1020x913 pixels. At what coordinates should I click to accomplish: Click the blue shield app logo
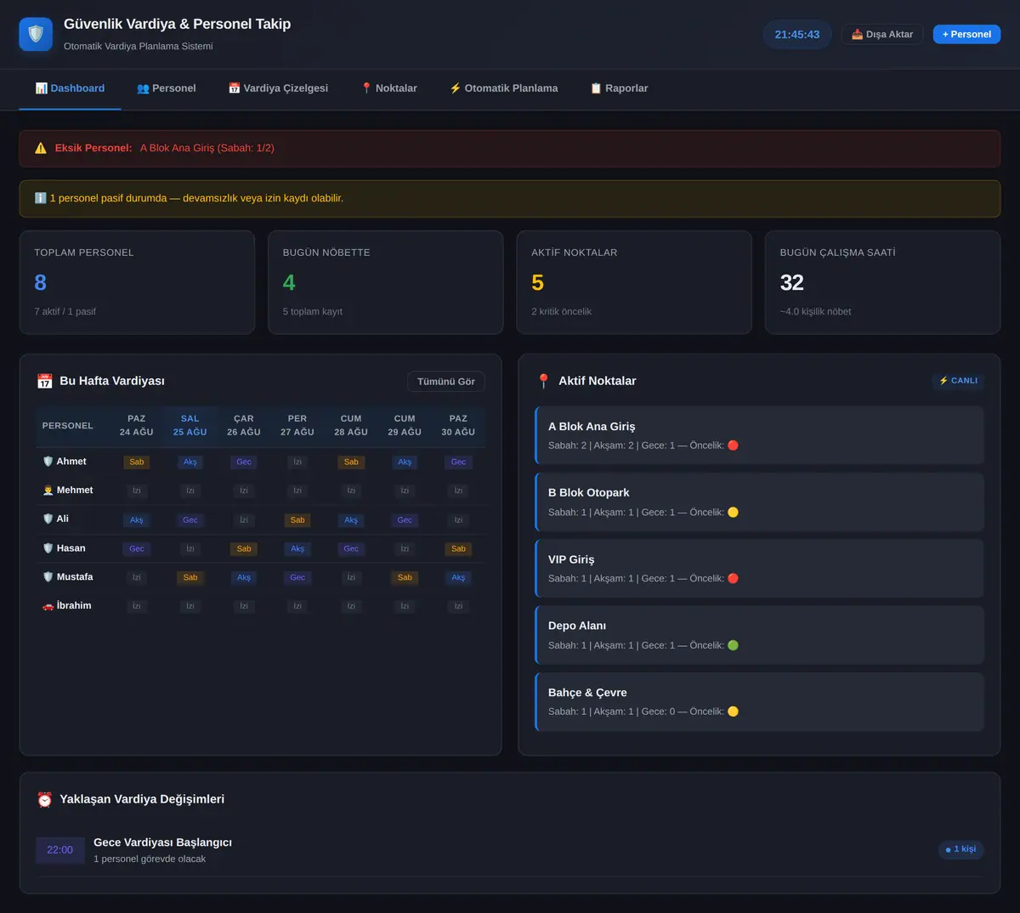[x=36, y=34]
